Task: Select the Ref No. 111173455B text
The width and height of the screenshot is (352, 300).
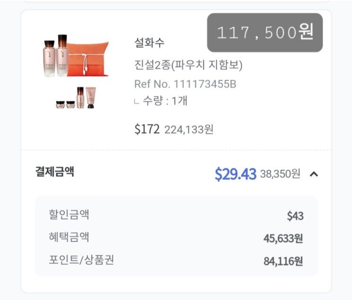Action: [x=185, y=84]
